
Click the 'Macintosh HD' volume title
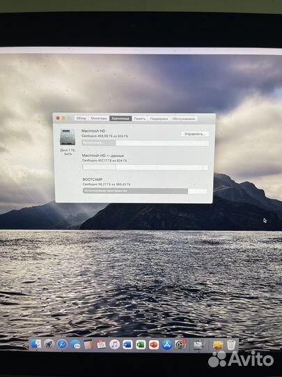(93, 131)
